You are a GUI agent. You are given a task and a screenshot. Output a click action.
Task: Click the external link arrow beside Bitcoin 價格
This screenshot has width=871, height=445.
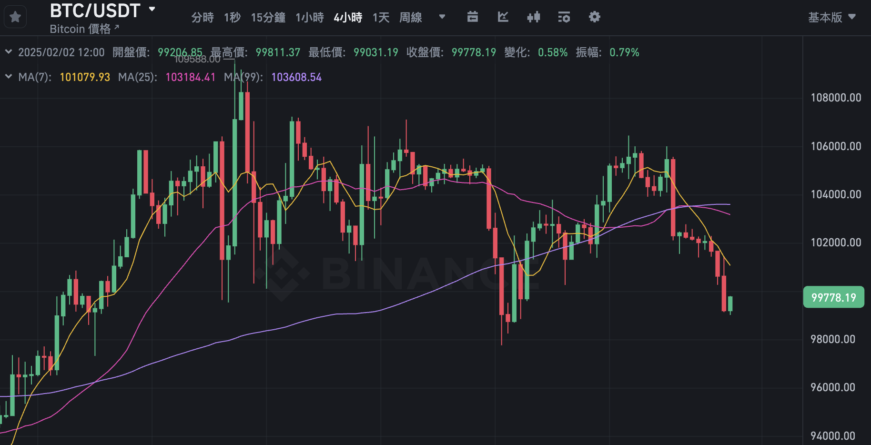pyautogui.click(x=117, y=28)
